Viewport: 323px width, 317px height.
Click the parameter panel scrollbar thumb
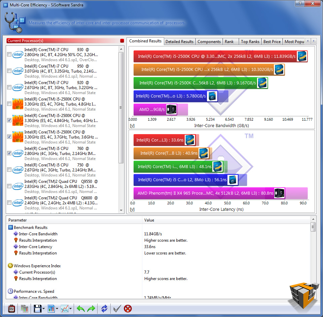coord(313,227)
